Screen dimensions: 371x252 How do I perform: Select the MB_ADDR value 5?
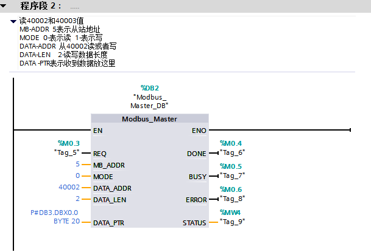pyautogui.click(x=77, y=165)
